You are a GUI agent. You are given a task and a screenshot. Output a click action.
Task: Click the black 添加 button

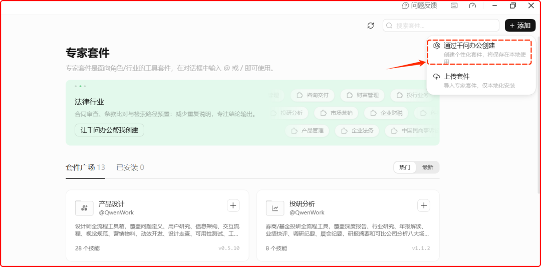click(520, 26)
